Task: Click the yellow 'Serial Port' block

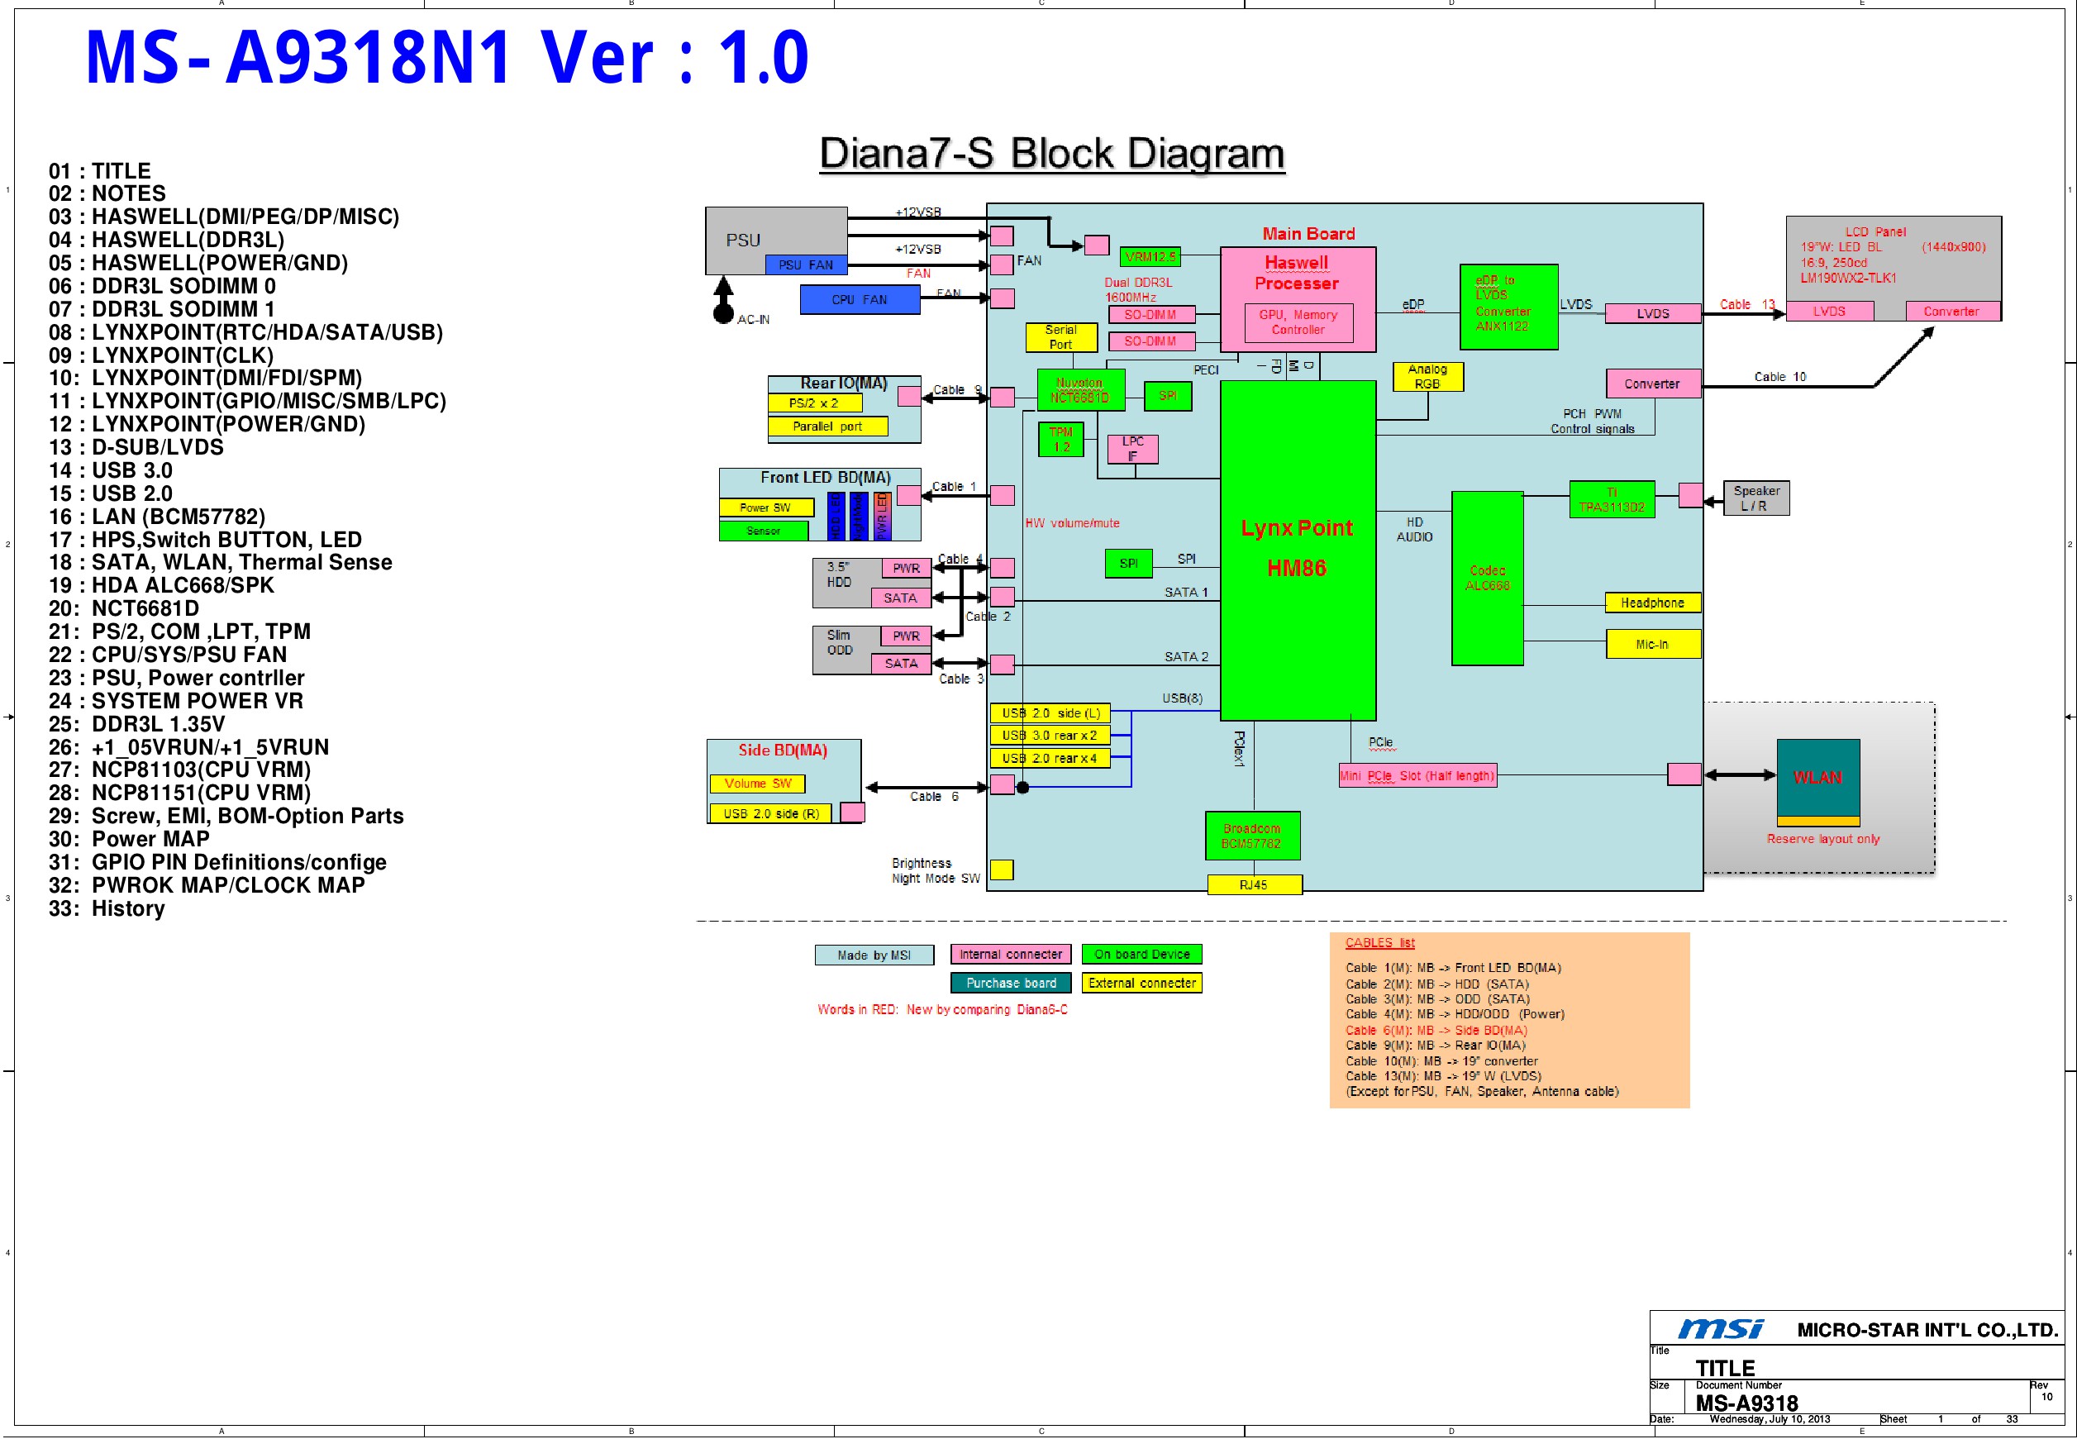Action: tap(1061, 337)
